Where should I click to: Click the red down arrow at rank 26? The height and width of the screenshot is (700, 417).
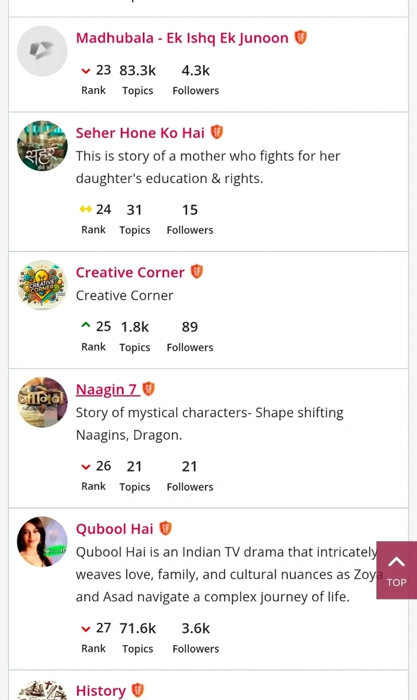point(86,467)
